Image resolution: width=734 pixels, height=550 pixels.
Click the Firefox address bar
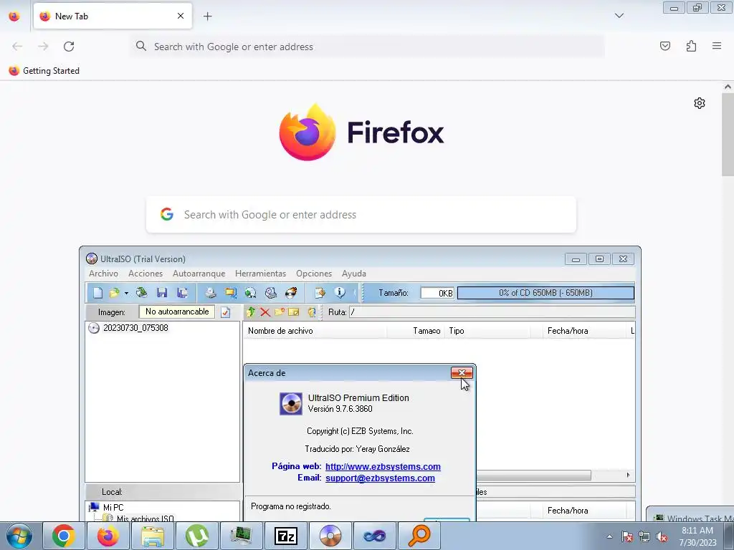coord(367,47)
